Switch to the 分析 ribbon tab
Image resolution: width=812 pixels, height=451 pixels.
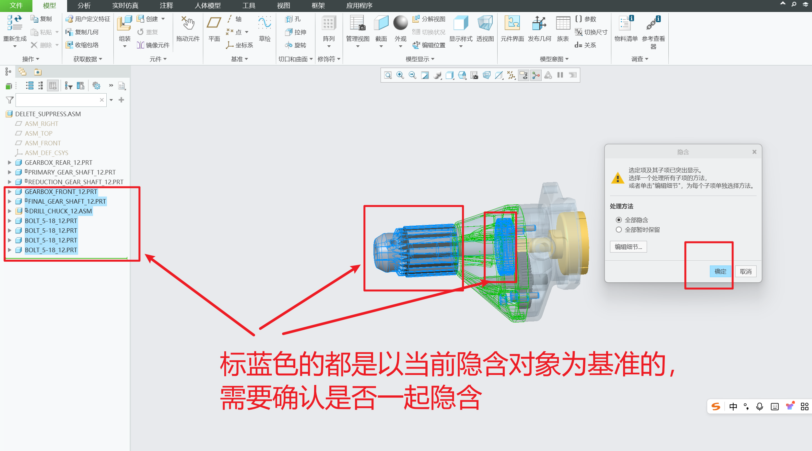click(84, 6)
